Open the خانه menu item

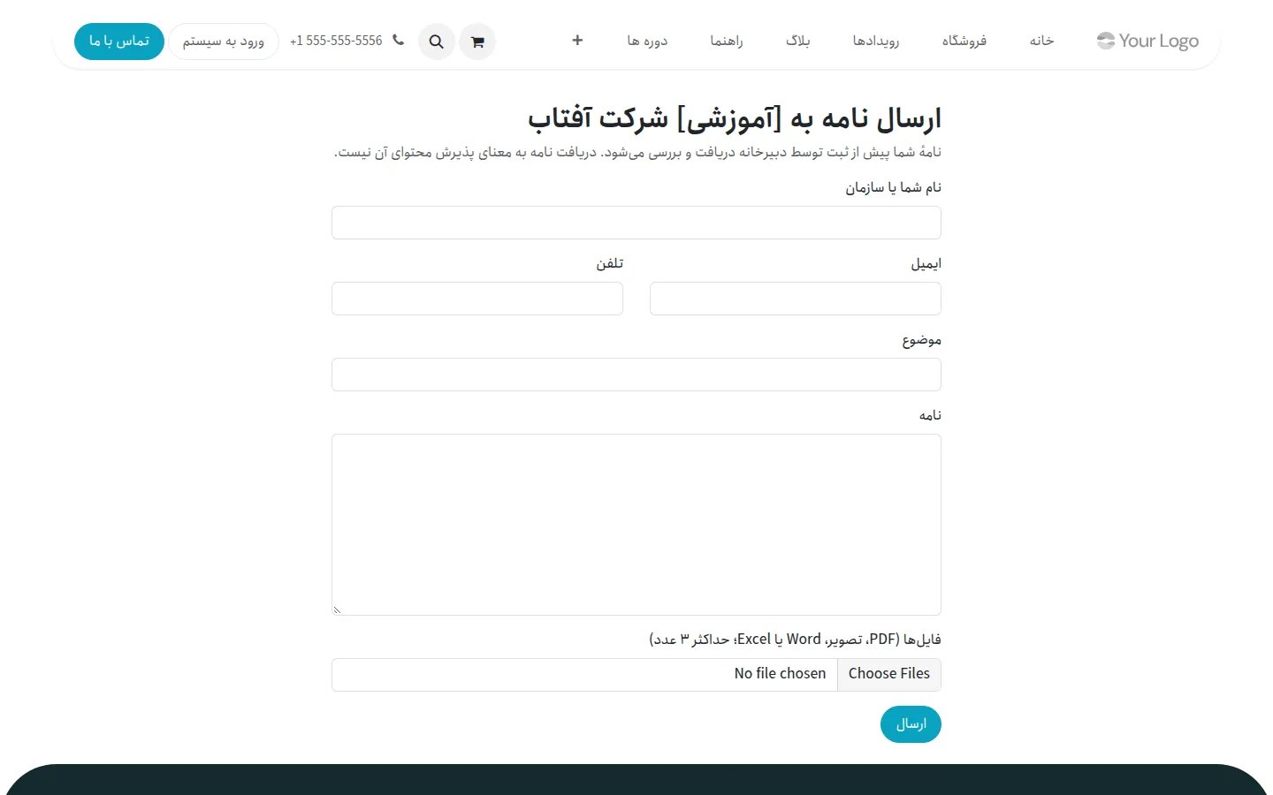(1041, 41)
